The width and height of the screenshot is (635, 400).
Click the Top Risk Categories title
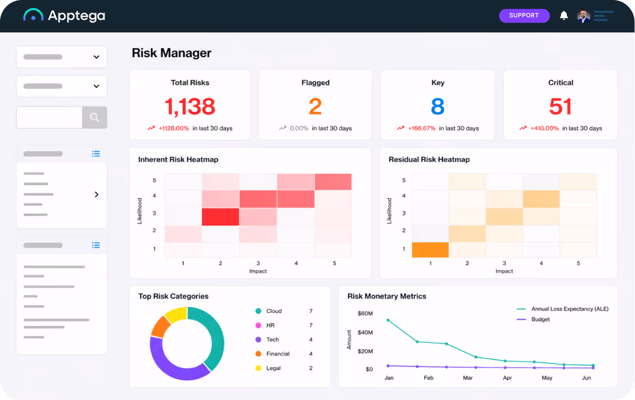tap(174, 296)
